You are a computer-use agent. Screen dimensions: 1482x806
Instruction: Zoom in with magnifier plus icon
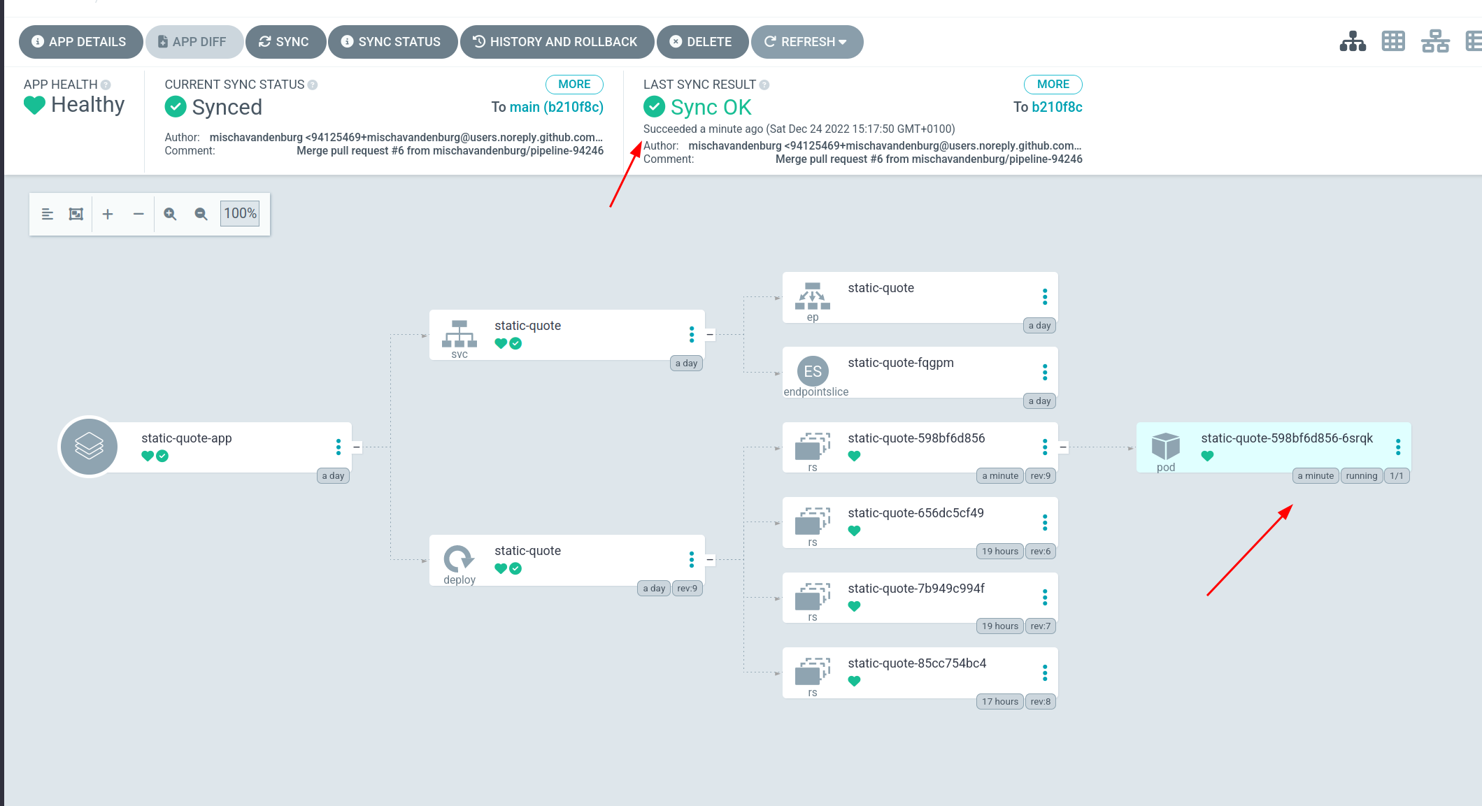[170, 214]
